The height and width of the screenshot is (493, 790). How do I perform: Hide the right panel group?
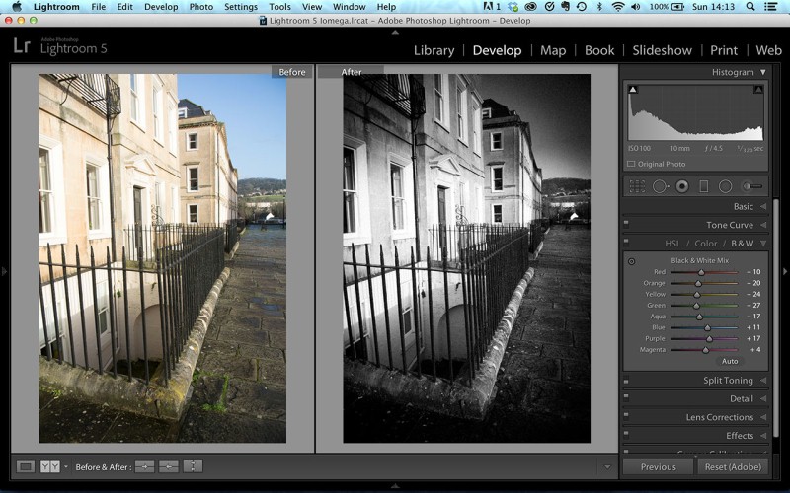[x=785, y=272]
